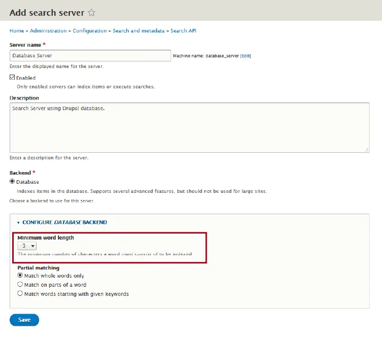The height and width of the screenshot is (338, 382).
Task: Select Match words starting with given keywords
Action: point(20,293)
